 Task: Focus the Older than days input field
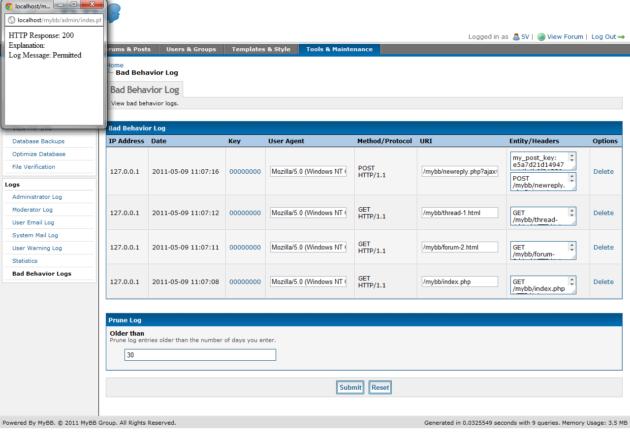point(200,355)
